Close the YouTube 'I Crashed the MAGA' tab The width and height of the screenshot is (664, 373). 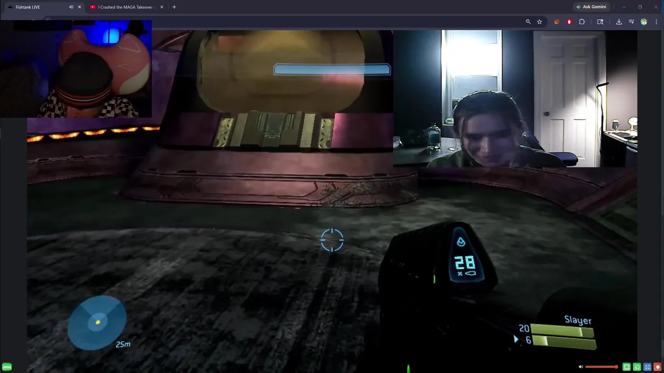click(162, 7)
